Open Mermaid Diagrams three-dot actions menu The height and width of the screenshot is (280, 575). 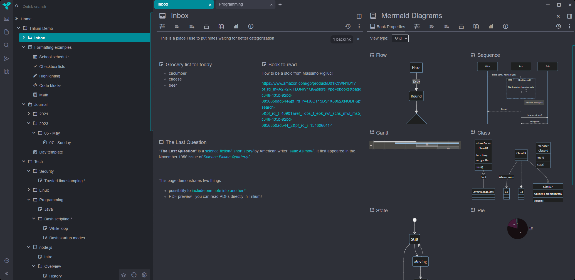pyautogui.click(x=569, y=26)
